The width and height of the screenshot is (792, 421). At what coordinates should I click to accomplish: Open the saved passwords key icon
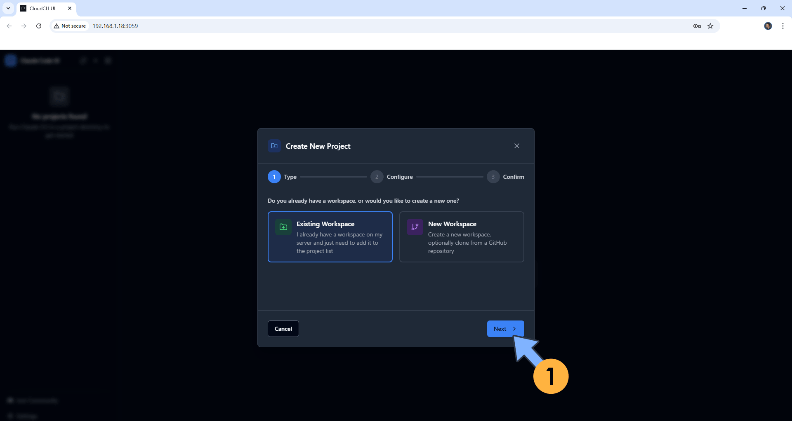click(697, 26)
